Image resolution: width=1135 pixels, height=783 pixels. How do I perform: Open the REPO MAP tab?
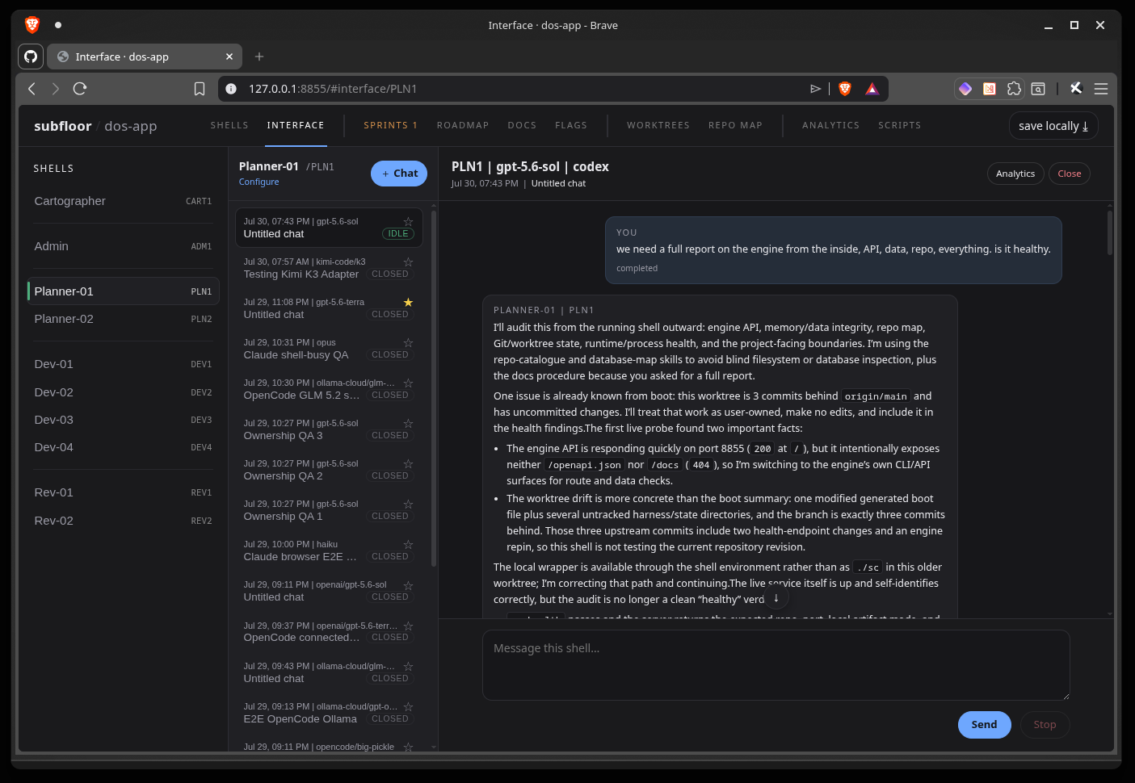735,125
